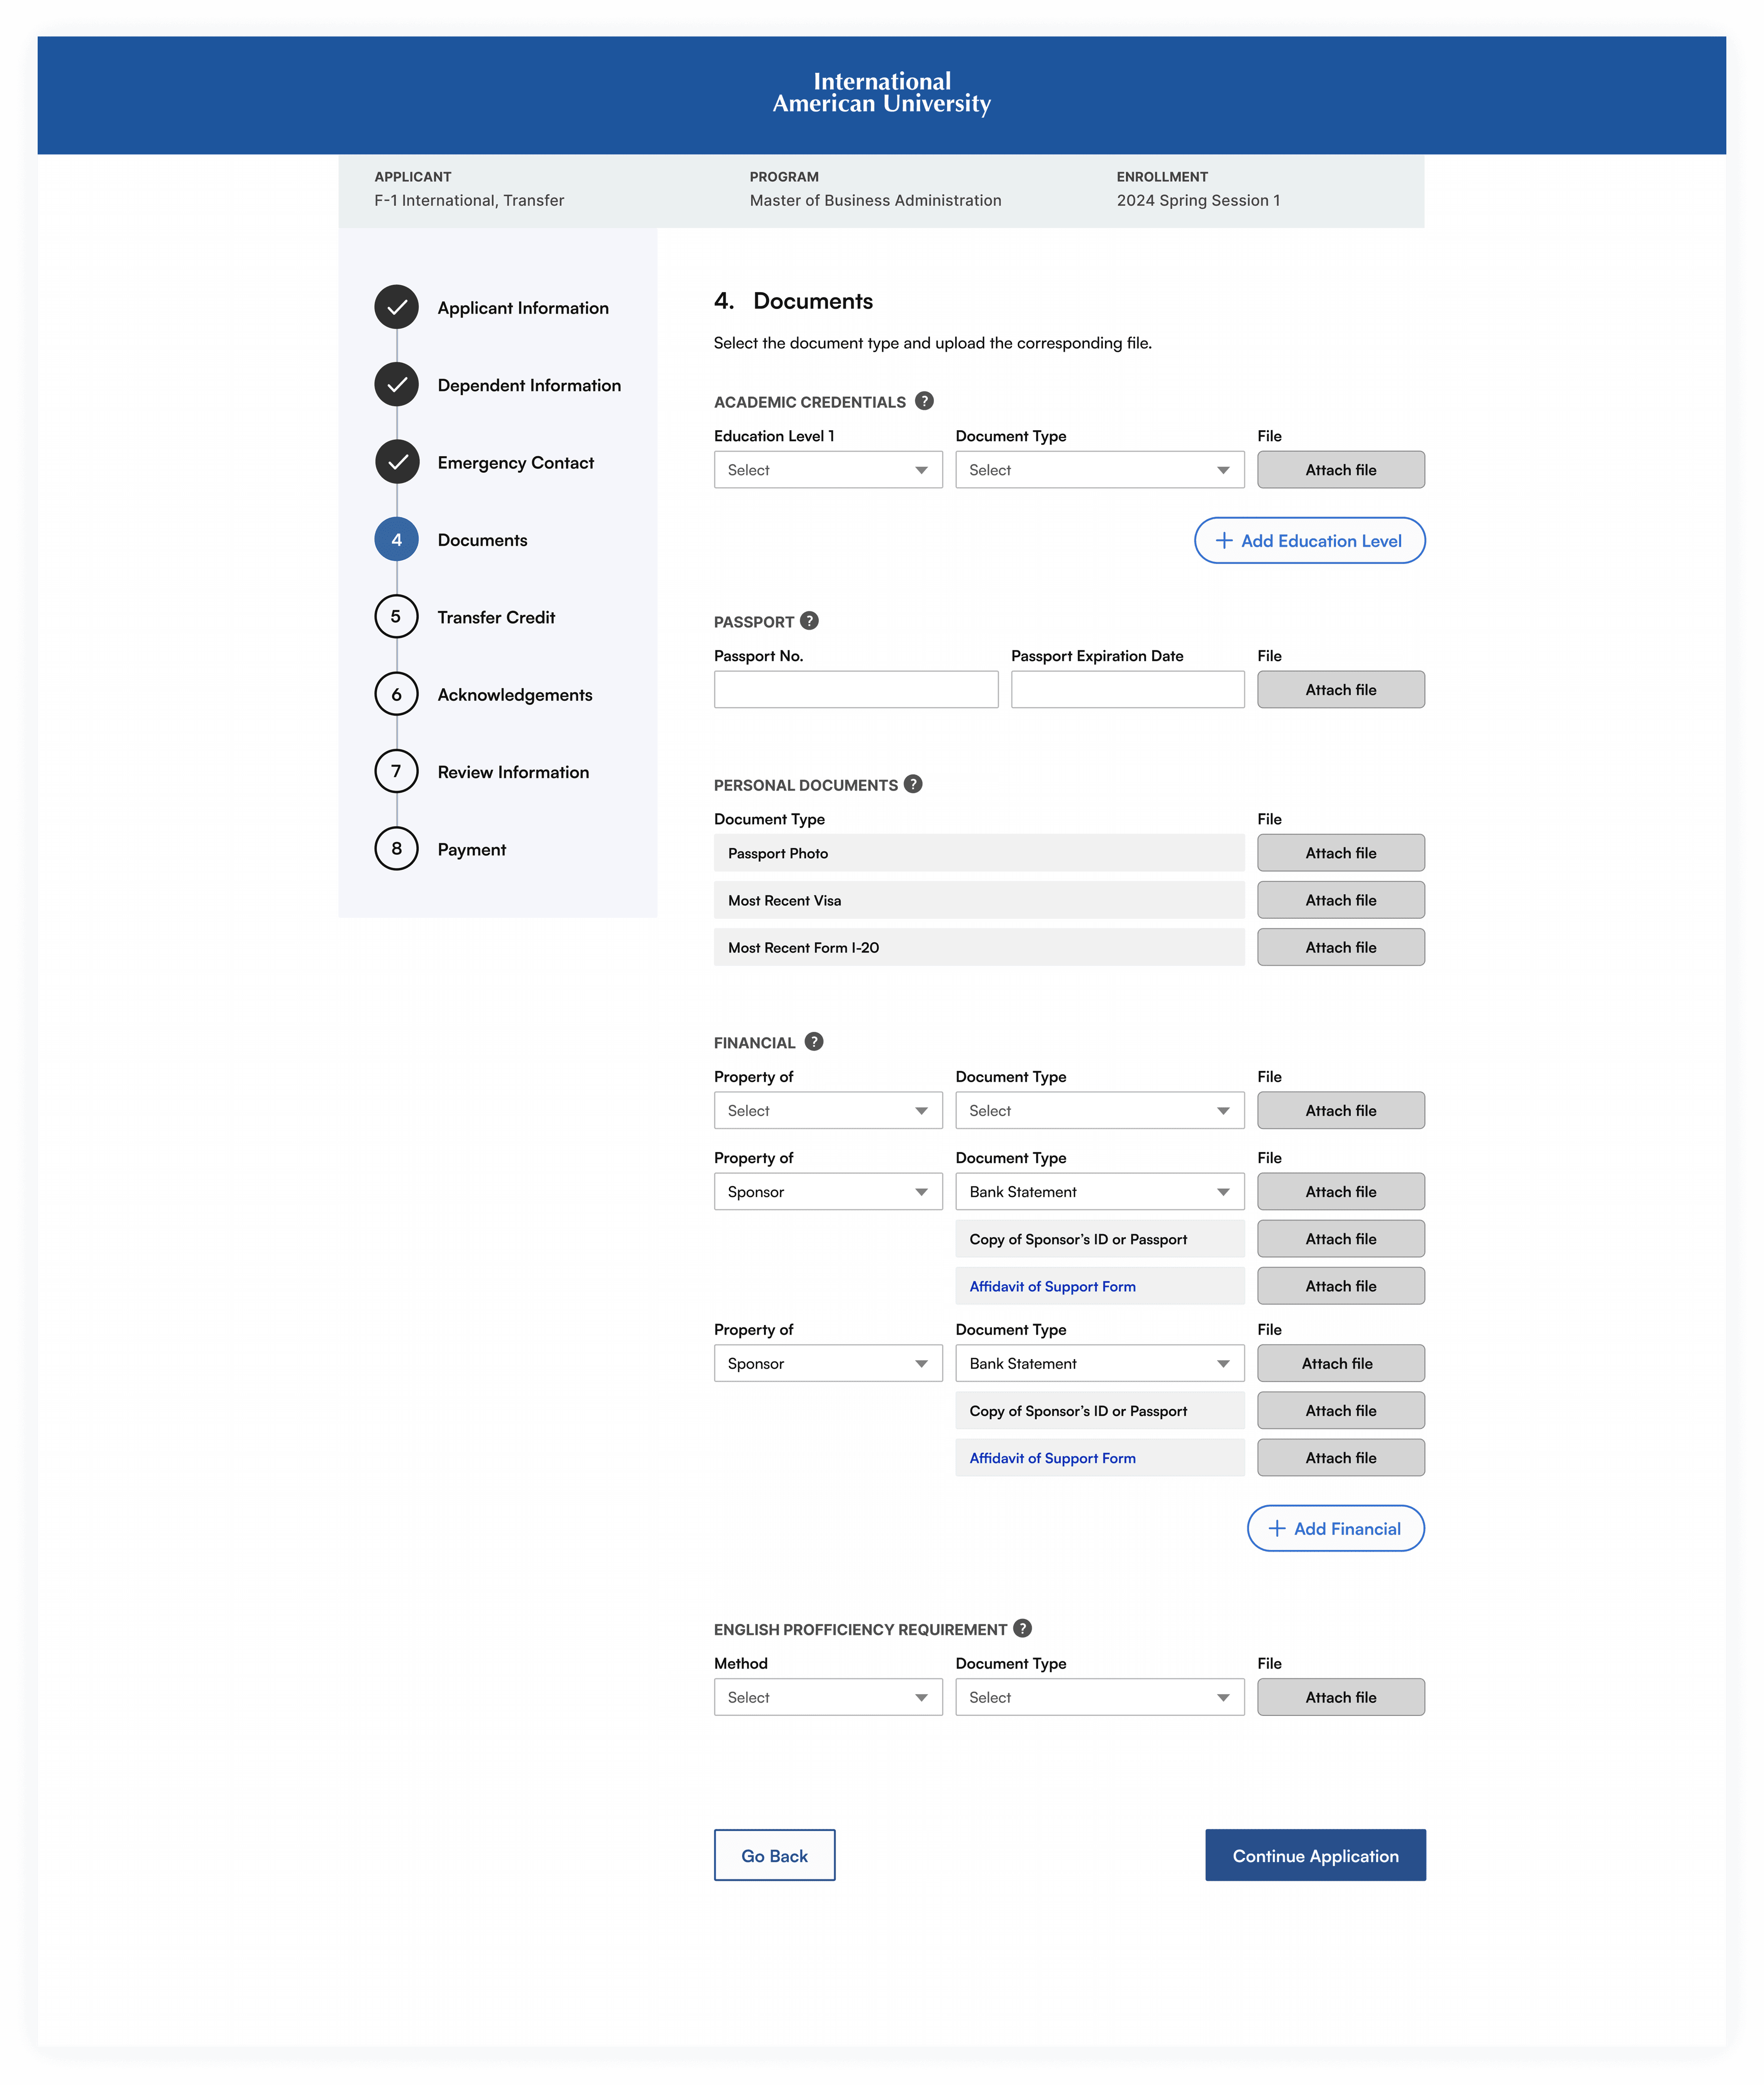Open help icon for Academic Credentials
This screenshot has height=2085, width=1764.
[924, 401]
